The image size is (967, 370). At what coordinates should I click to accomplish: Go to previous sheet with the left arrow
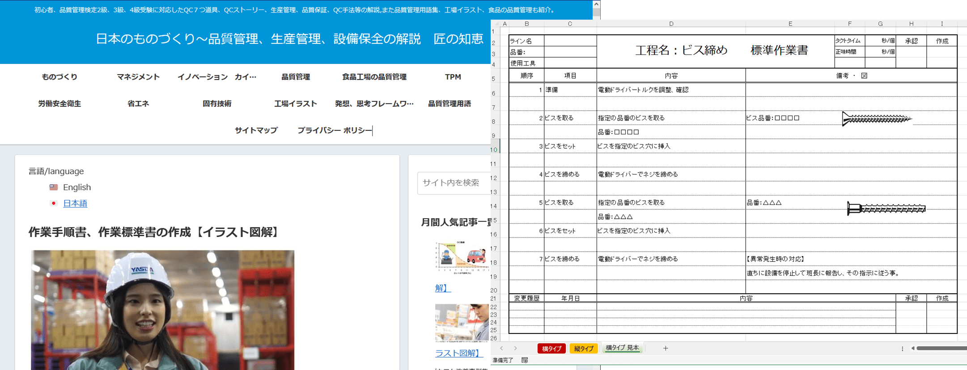501,348
